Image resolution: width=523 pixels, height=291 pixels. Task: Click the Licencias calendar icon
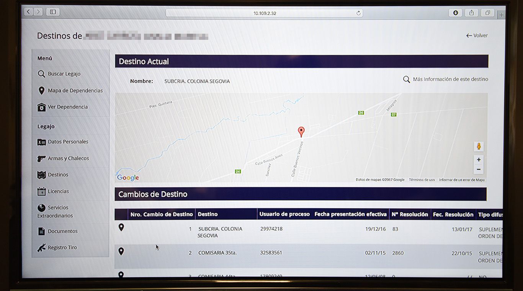[x=41, y=191]
